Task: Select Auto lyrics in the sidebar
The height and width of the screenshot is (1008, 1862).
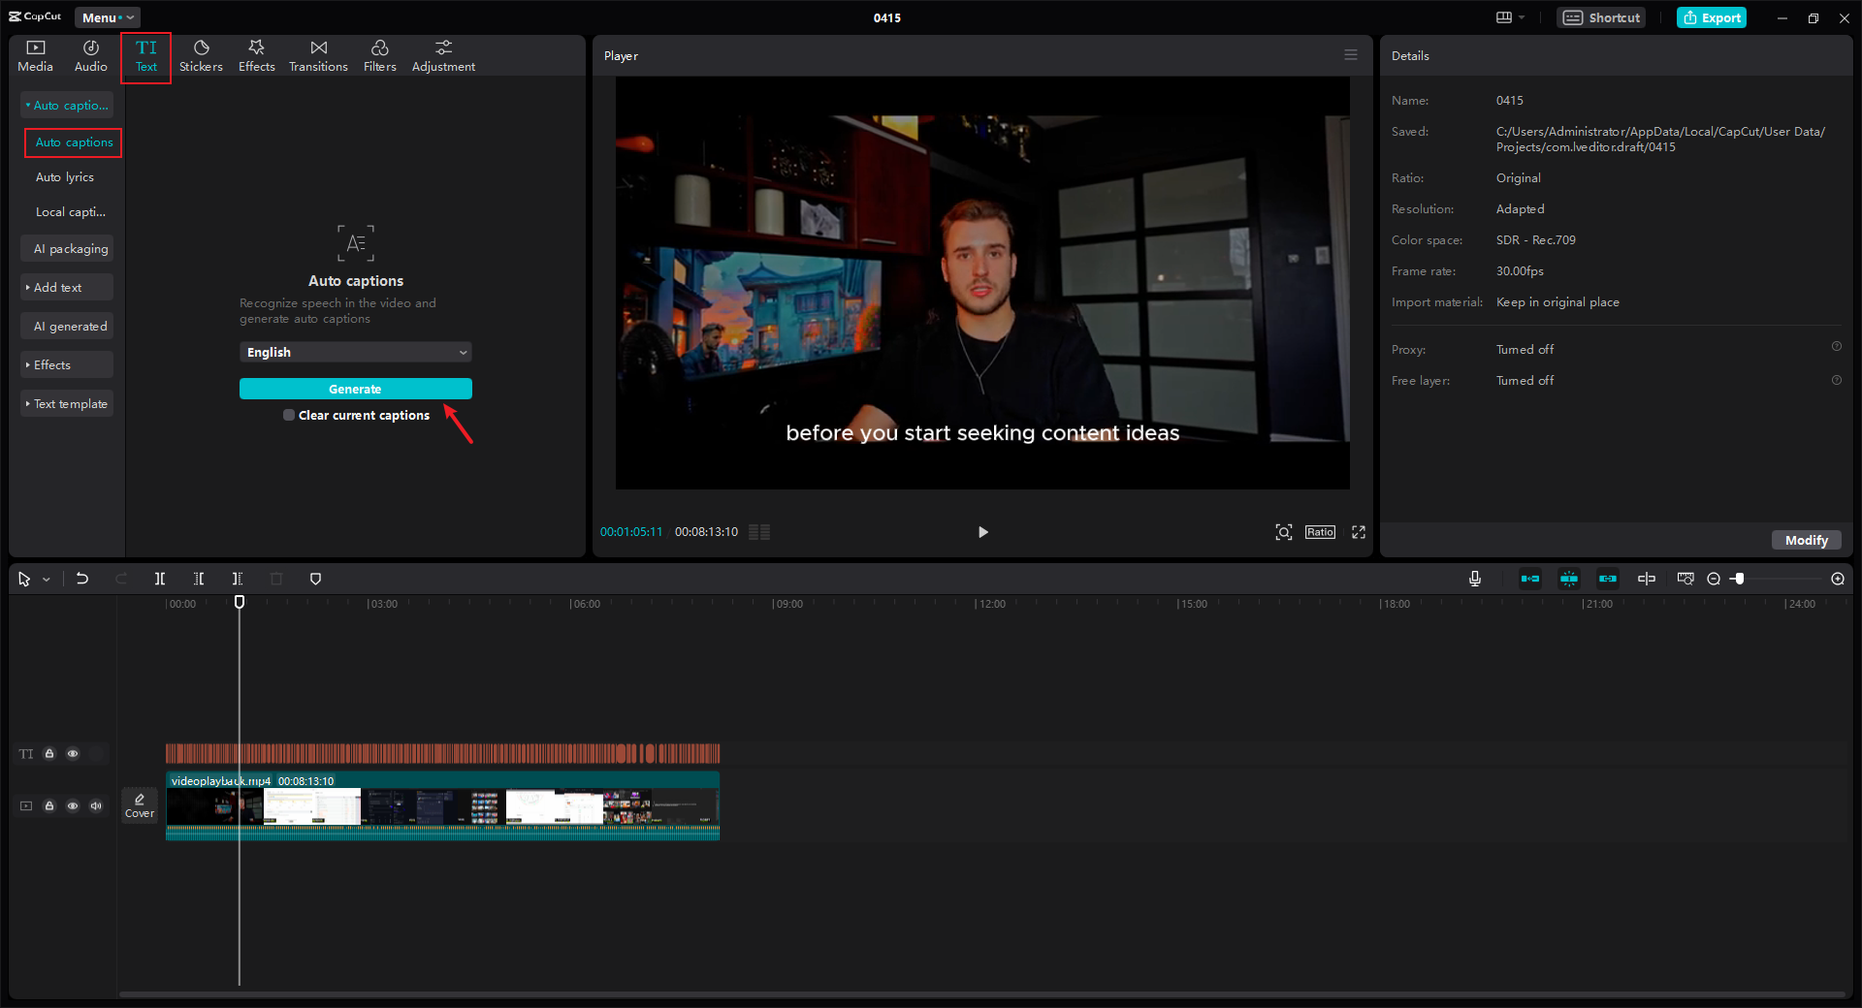Action: [65, 177]
